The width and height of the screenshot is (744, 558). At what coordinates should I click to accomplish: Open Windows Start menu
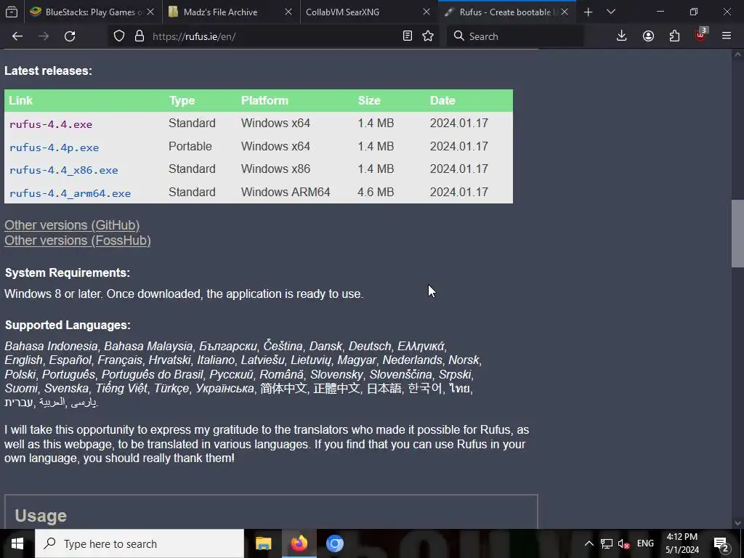point(17,543)
